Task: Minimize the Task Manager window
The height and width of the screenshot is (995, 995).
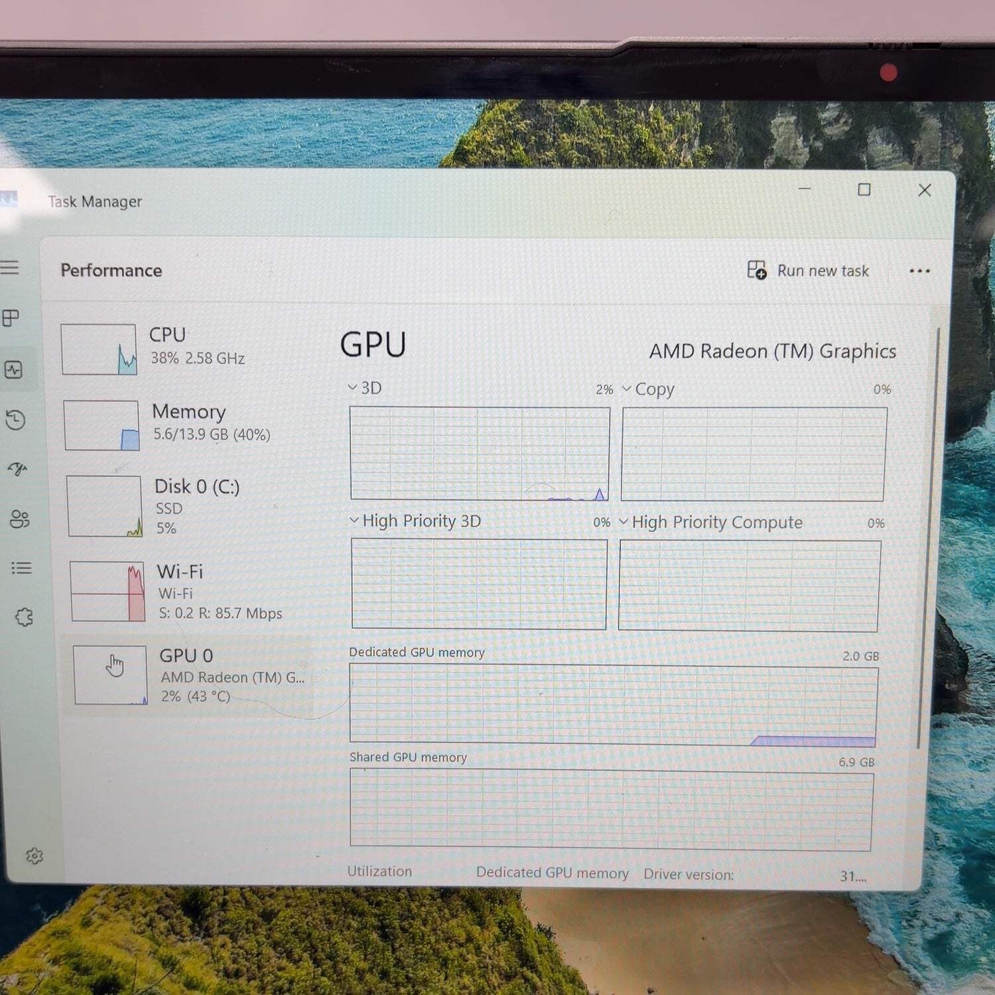Action: tap(805, 189)
